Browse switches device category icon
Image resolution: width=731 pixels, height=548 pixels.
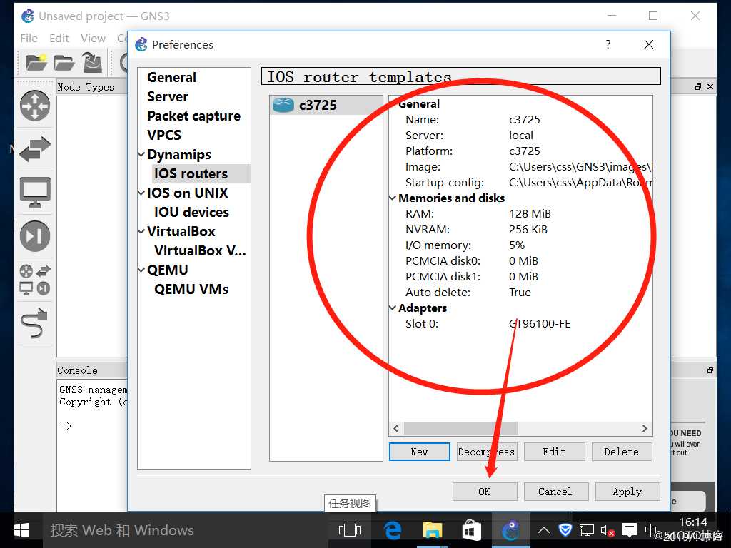coord(35,149)
